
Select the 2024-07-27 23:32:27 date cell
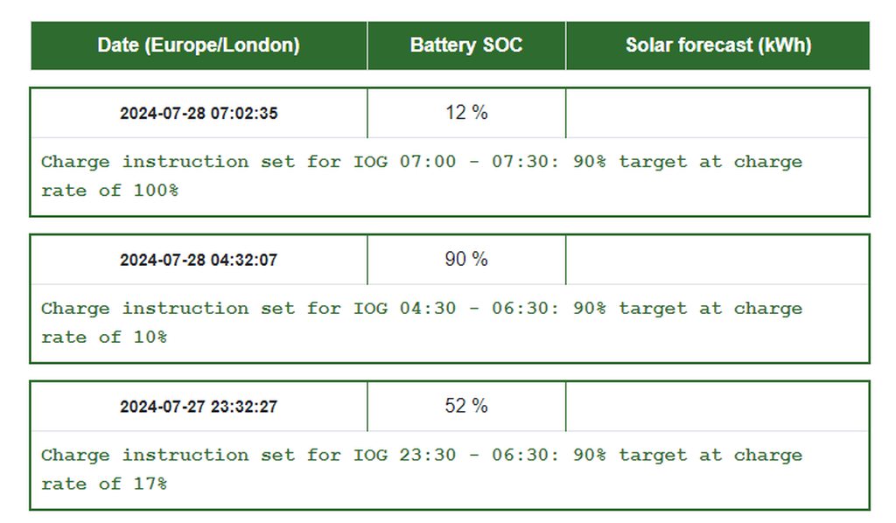(199, 407)
